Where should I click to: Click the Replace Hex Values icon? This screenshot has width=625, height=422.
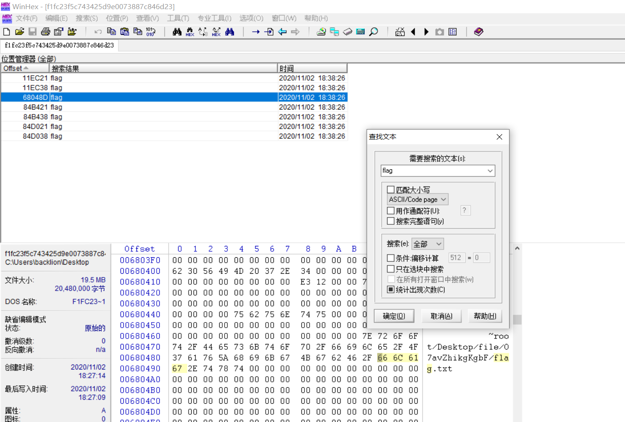pos(216,31)
